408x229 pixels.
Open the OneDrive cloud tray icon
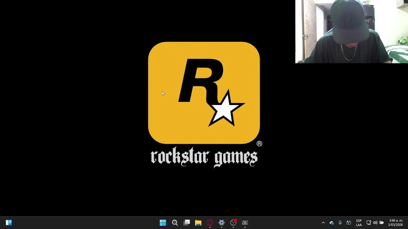[331, 223]
